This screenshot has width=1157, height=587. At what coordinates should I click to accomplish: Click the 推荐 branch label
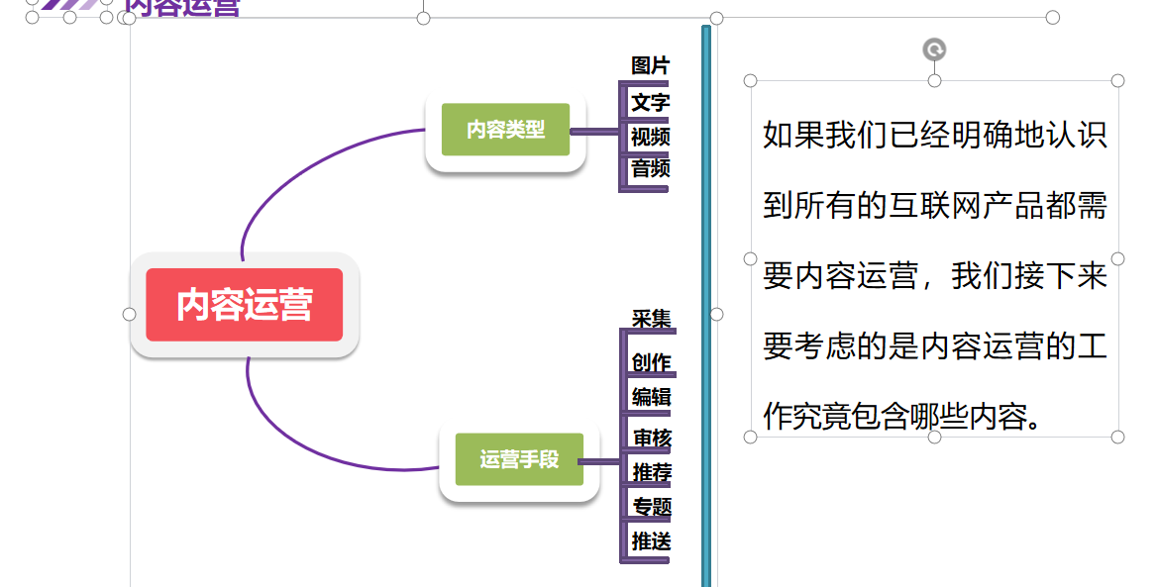point(652,472)
